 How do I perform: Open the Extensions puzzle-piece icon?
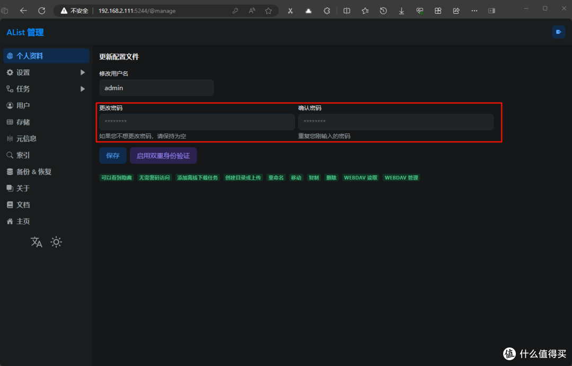click(x=327, y=11)
